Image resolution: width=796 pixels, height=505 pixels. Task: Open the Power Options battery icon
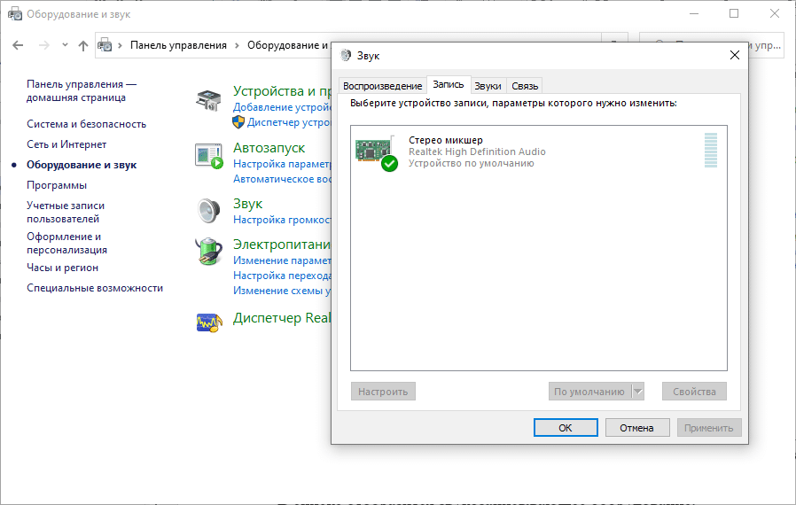208,252
